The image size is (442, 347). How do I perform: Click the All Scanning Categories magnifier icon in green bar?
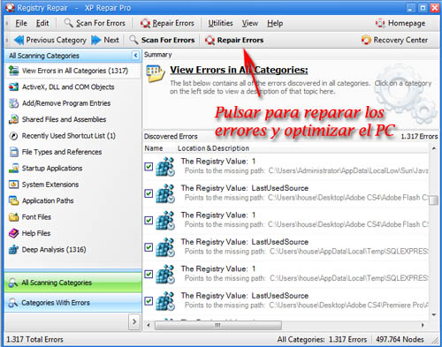coord(13,283)
